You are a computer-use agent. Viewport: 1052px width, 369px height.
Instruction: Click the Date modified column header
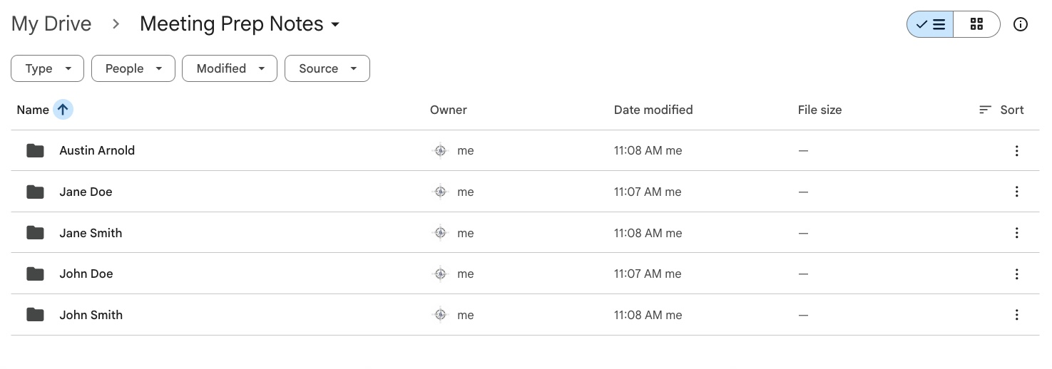click(x=653, y=110)
